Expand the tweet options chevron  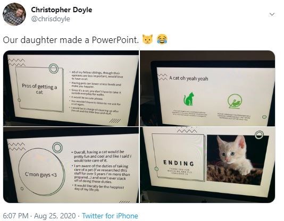point(272,14)
